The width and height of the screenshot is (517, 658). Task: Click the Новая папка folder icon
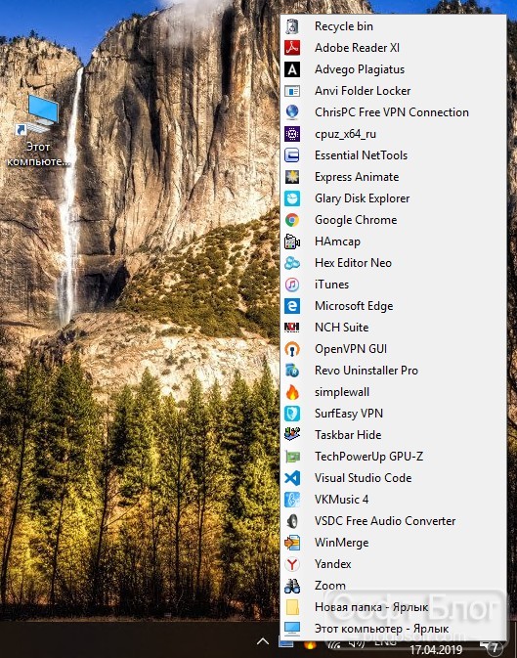(x=292, y=607)
